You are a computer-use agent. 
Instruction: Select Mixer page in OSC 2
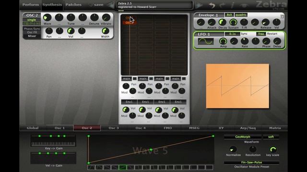tap(32, 36)
